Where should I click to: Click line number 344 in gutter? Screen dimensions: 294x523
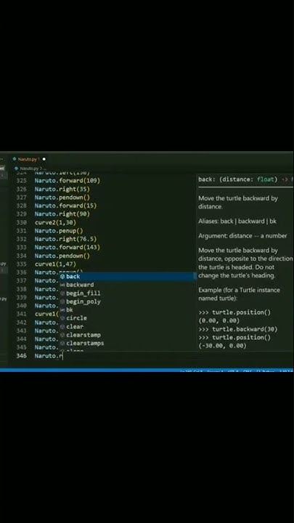coord(21,339)
